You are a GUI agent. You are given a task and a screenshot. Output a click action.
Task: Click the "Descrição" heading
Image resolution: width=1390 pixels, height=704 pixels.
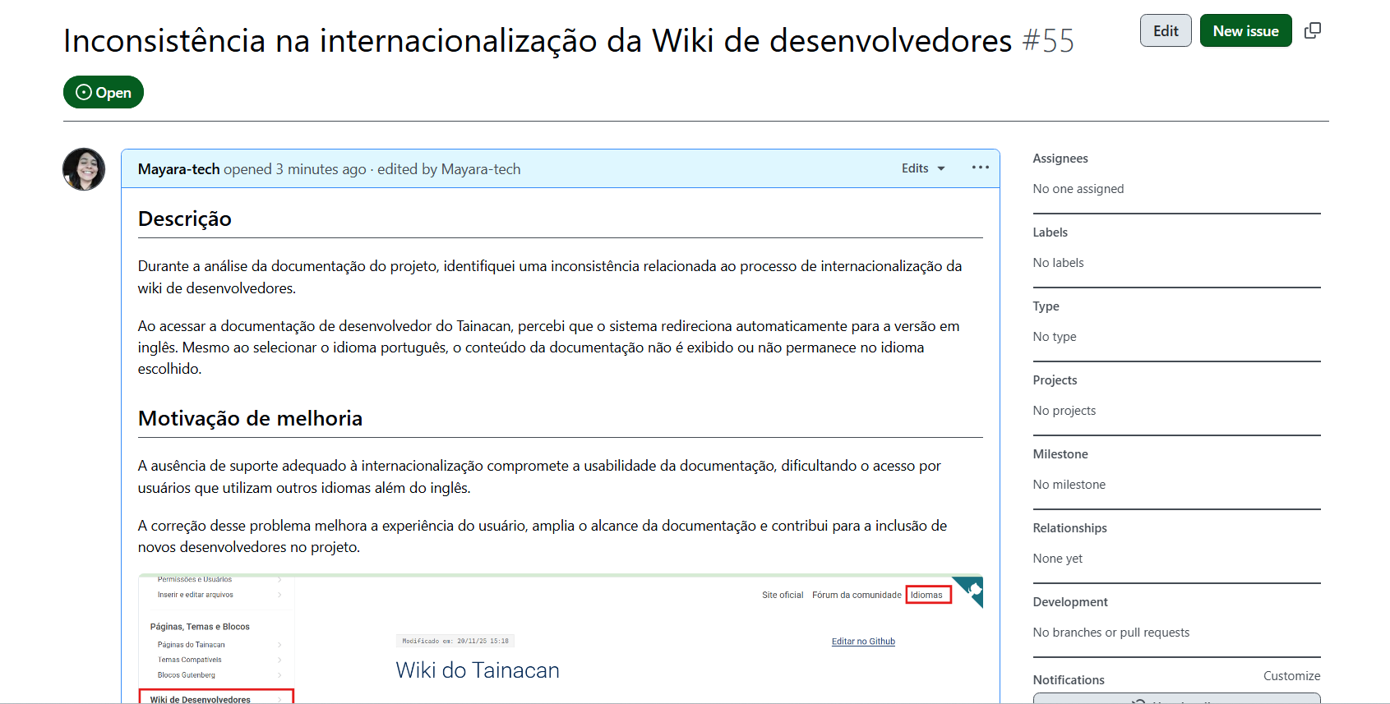point(185,219)
